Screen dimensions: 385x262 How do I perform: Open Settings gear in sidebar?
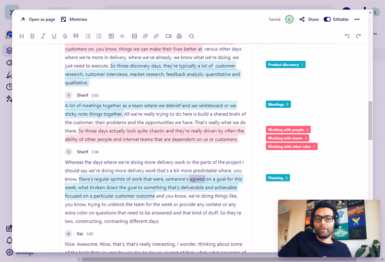tap(9, 253)
